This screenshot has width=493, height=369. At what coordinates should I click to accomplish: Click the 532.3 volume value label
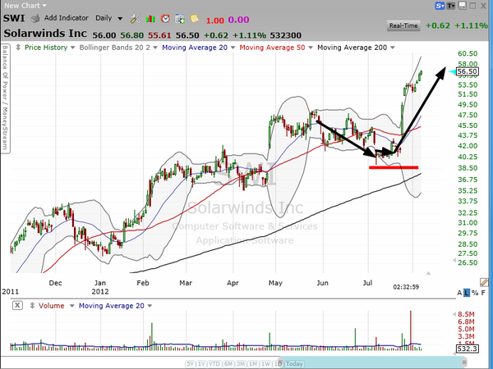point(468,349)
